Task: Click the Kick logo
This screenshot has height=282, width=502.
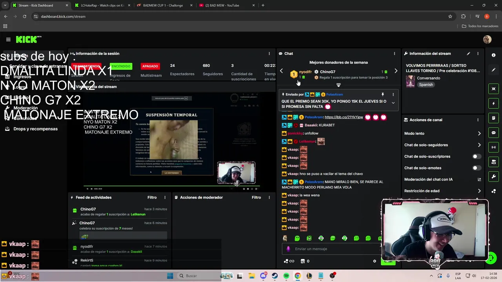Action: pos(28,39)
